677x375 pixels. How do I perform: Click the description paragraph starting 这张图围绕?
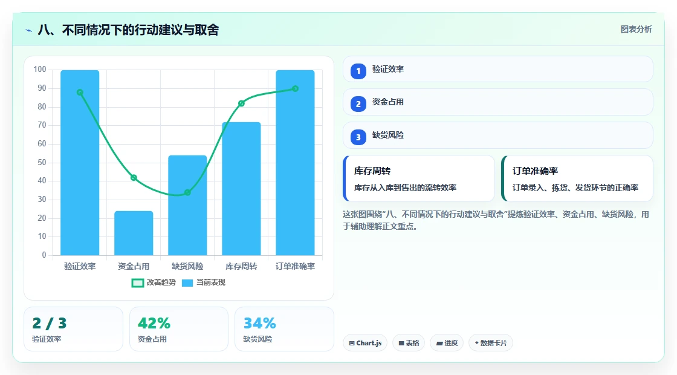pyautogui.click(x=496, y=220)
